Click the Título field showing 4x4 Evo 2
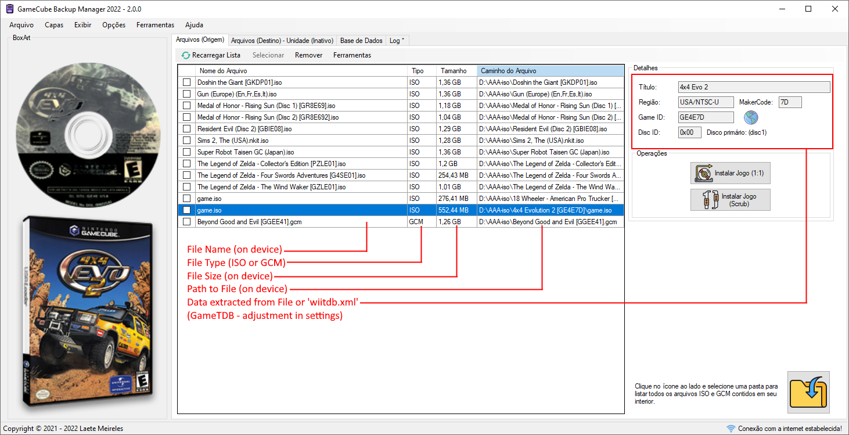849x435 pixels. pyautogui.click(x=754, y=87)
